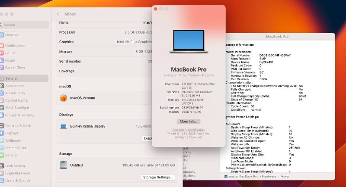Open Focus settings in sidebar

[x=10, y=60]
